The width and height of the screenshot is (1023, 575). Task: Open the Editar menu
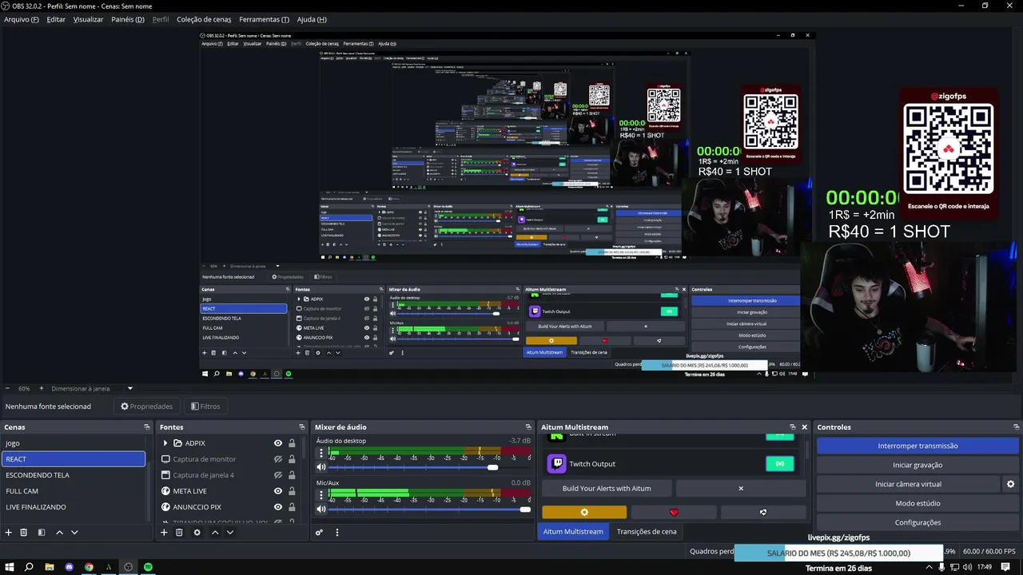(x=56, y=19)
